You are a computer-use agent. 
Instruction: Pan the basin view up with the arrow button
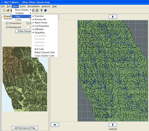113,17
